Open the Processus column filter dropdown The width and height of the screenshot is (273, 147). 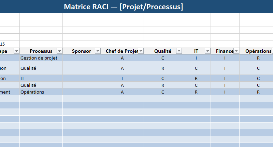59,51
